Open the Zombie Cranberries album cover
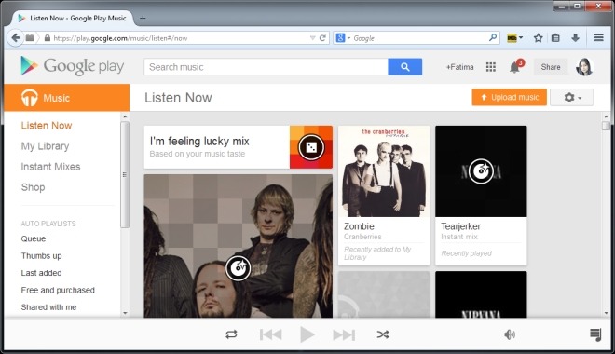Screen dimensions: 615x354 point(384,171)
